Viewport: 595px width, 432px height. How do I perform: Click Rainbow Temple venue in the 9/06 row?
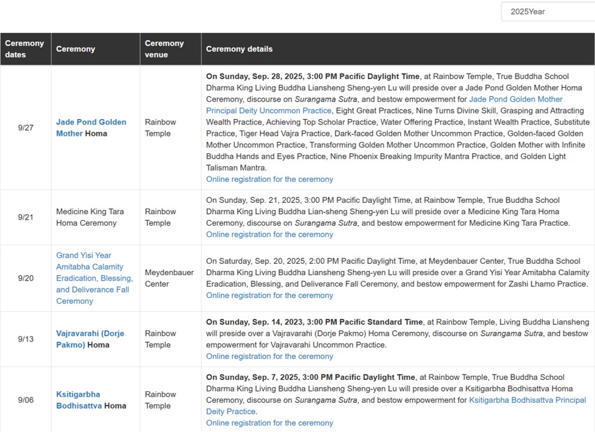point(160,400)
